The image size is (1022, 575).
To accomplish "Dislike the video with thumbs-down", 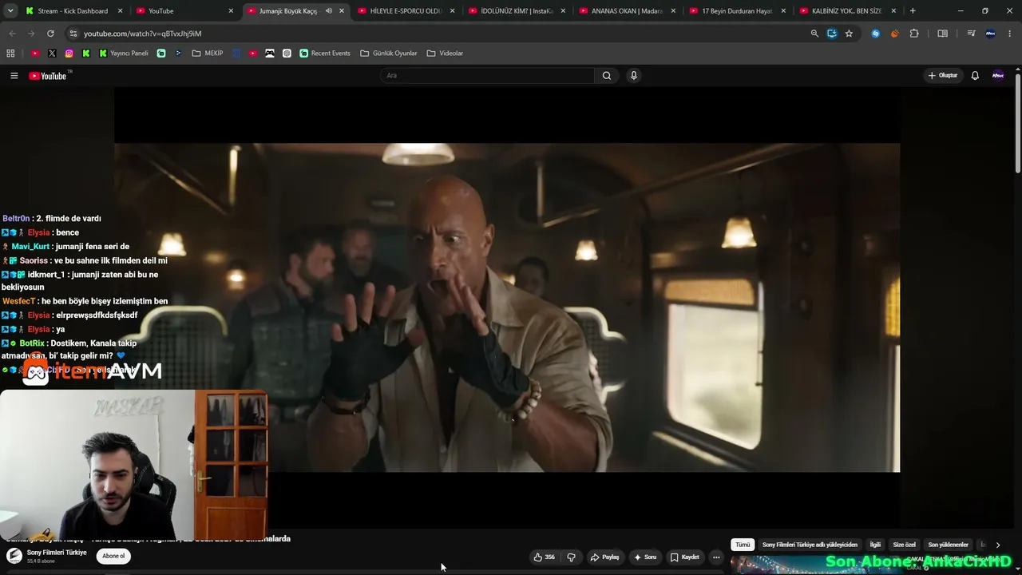I will [x=571, y=557].
